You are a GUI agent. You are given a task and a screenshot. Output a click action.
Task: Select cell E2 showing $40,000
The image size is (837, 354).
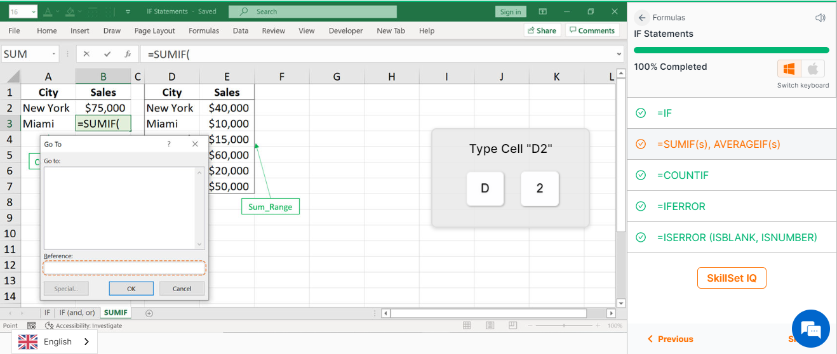(x=227, y=108)
